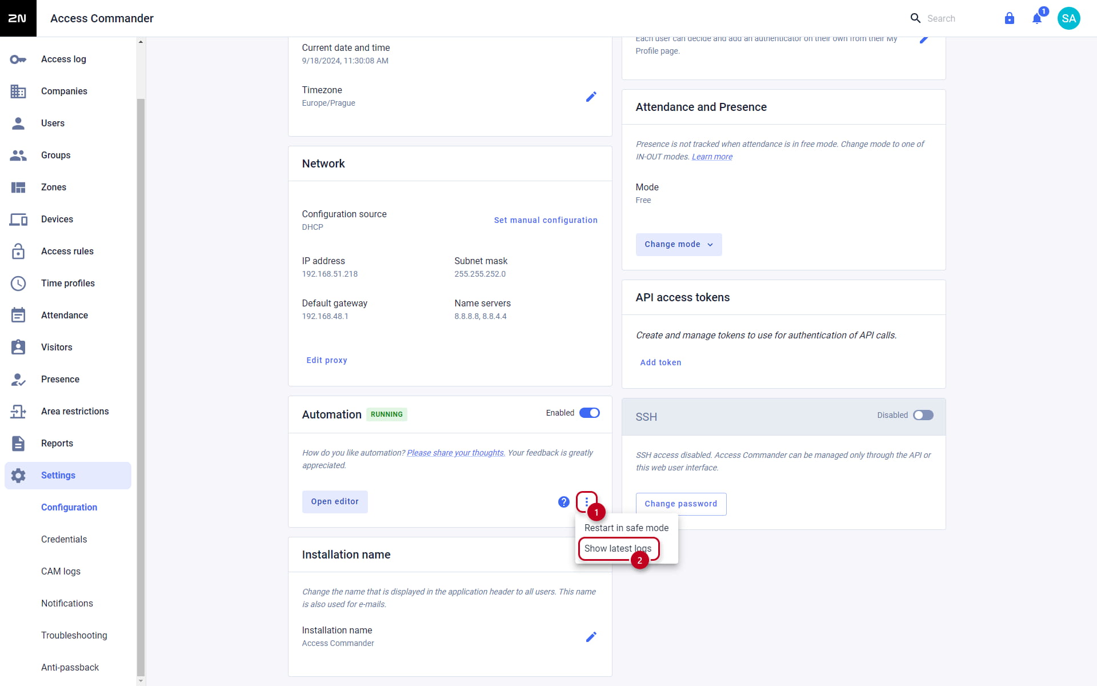Click pencil icon in top-right authenticator card

point(924,39)
